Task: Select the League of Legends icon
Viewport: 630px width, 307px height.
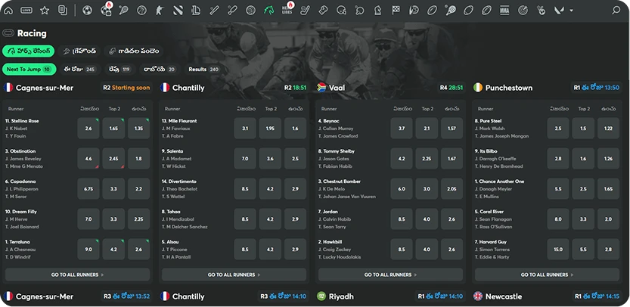Action: (196, 11)
